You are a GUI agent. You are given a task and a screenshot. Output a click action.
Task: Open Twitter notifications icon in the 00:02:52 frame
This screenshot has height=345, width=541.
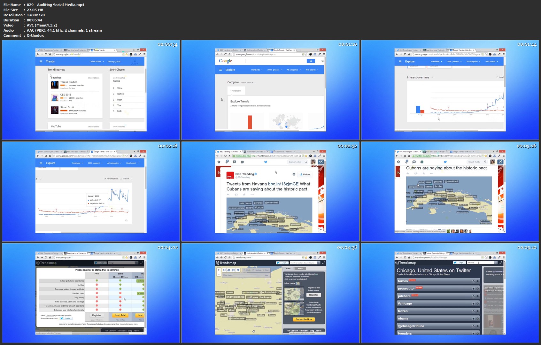pos(227,162)
